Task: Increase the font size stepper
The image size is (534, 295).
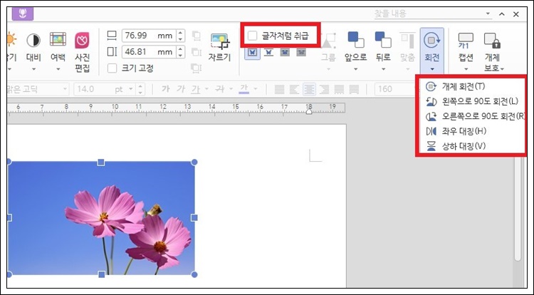Action: tap(140, 86)
